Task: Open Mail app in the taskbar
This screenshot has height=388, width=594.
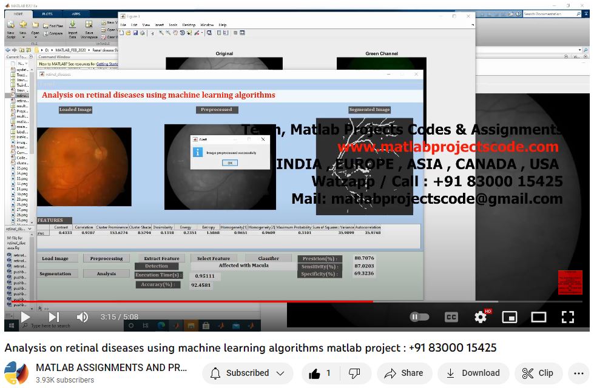Action: click(235, 326)
